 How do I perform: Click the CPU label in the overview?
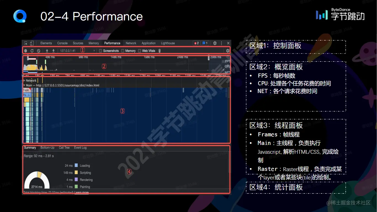[227, 66]
